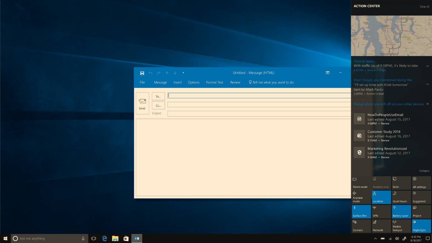This screenshot has width=432, height=243.
Task: Open the Insert ribbon tab
Action: coord(177,82)
